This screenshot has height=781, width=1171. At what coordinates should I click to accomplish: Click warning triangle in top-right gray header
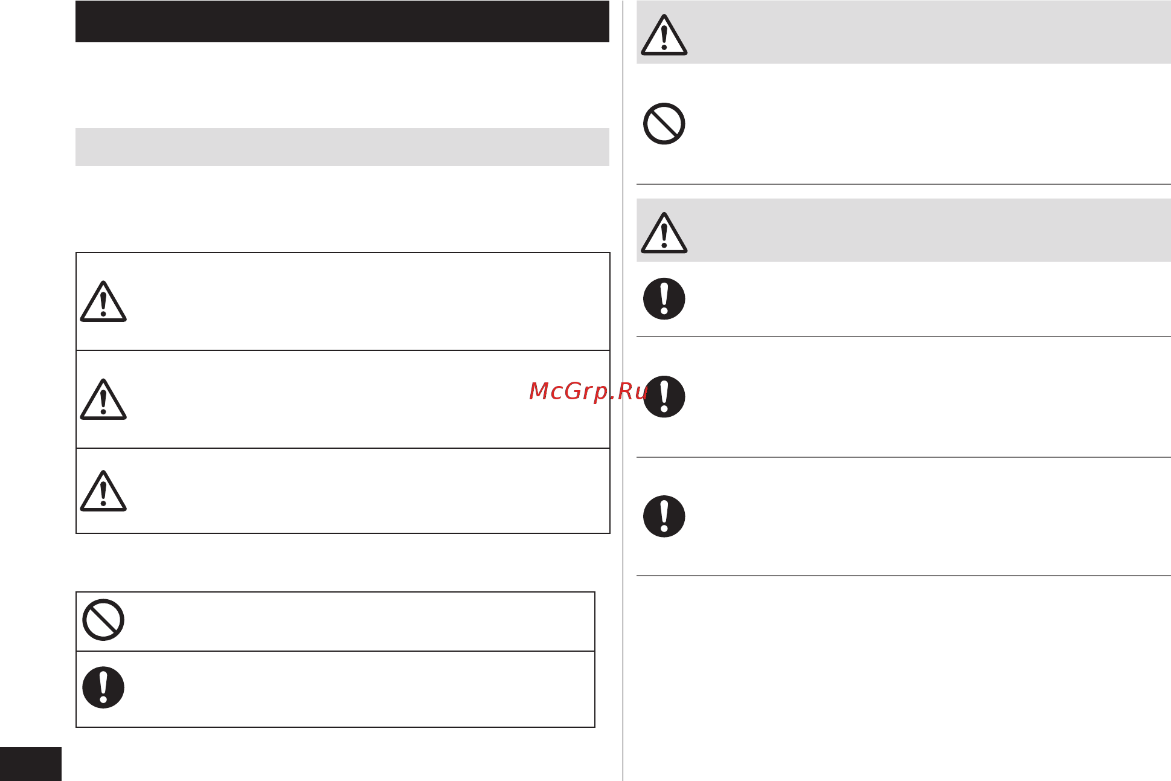coord(664,35)
